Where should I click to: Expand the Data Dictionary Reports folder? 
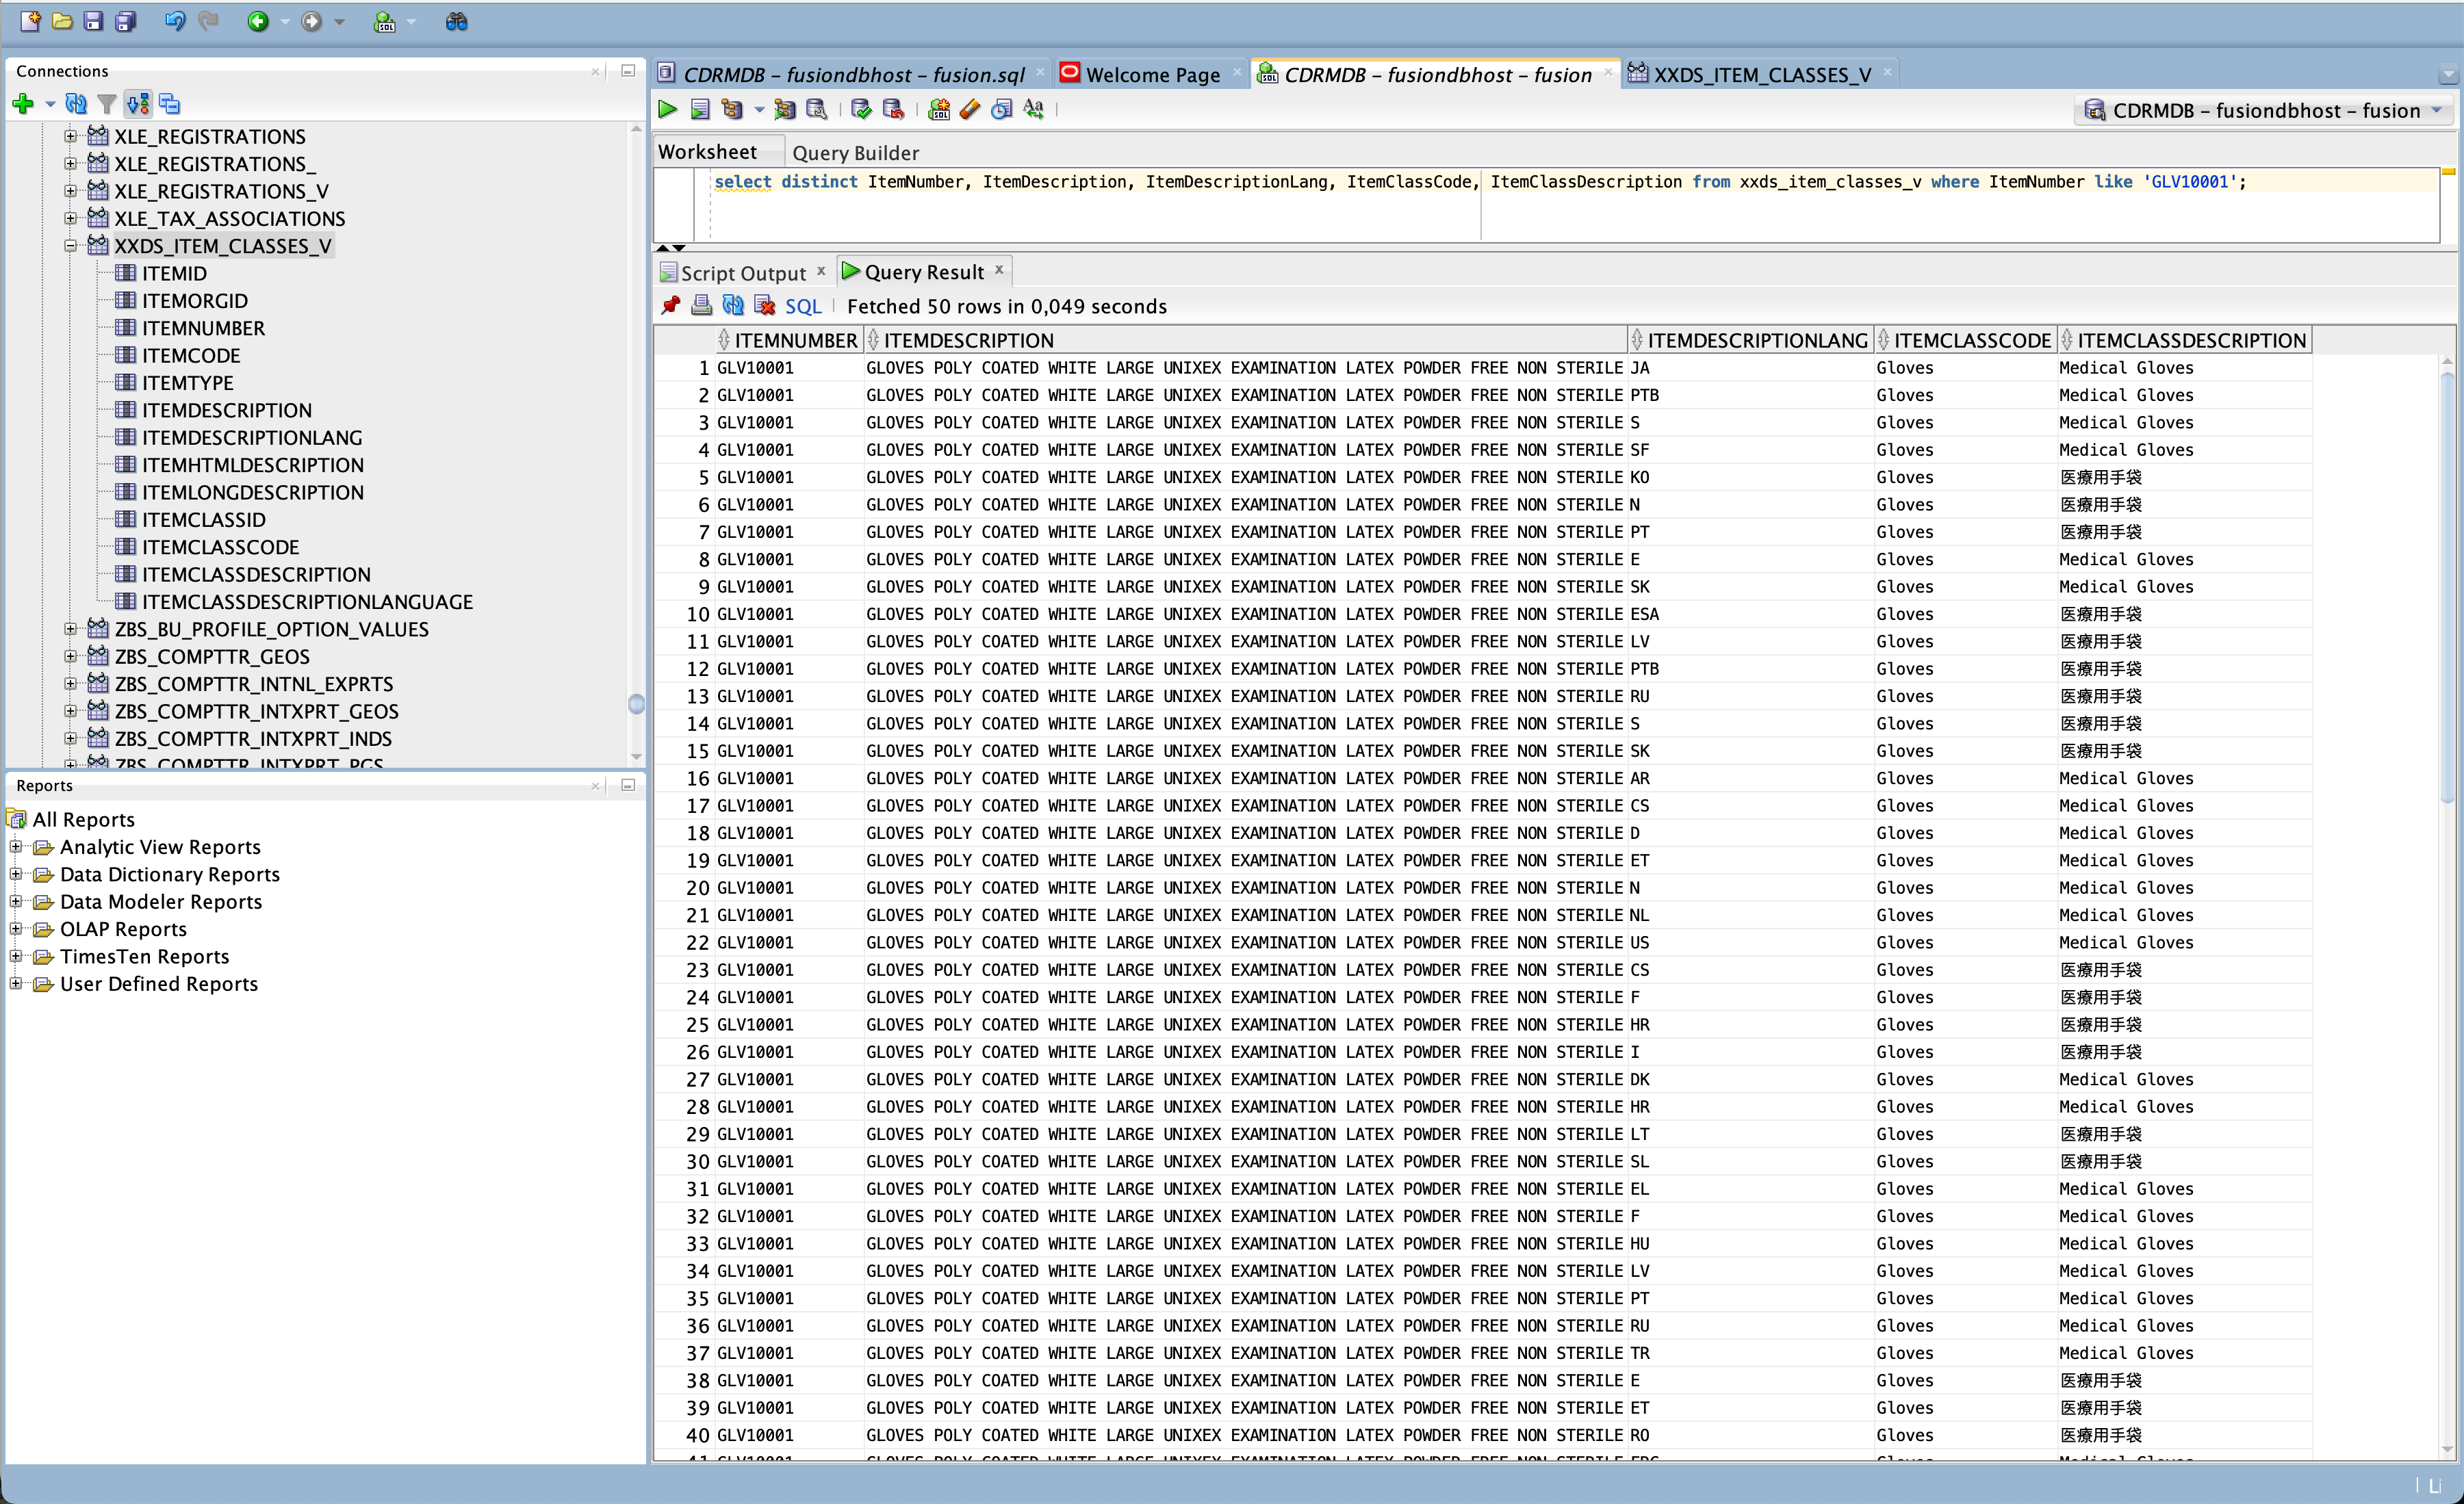click(x=16, y=874)
